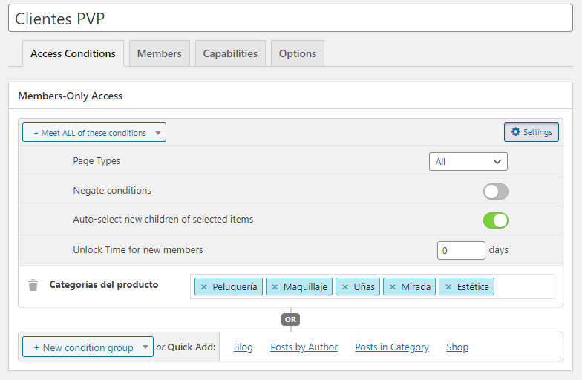Open the Page Types All dropdown
The width and height of the screenshot is (582, 380).
pyautogui.click(x=468, y=162)
